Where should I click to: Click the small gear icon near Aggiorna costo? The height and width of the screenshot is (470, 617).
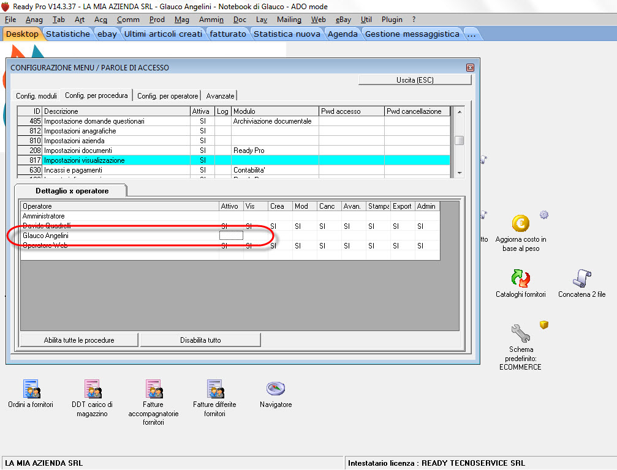pyautogui.click(x=544, y=215)
